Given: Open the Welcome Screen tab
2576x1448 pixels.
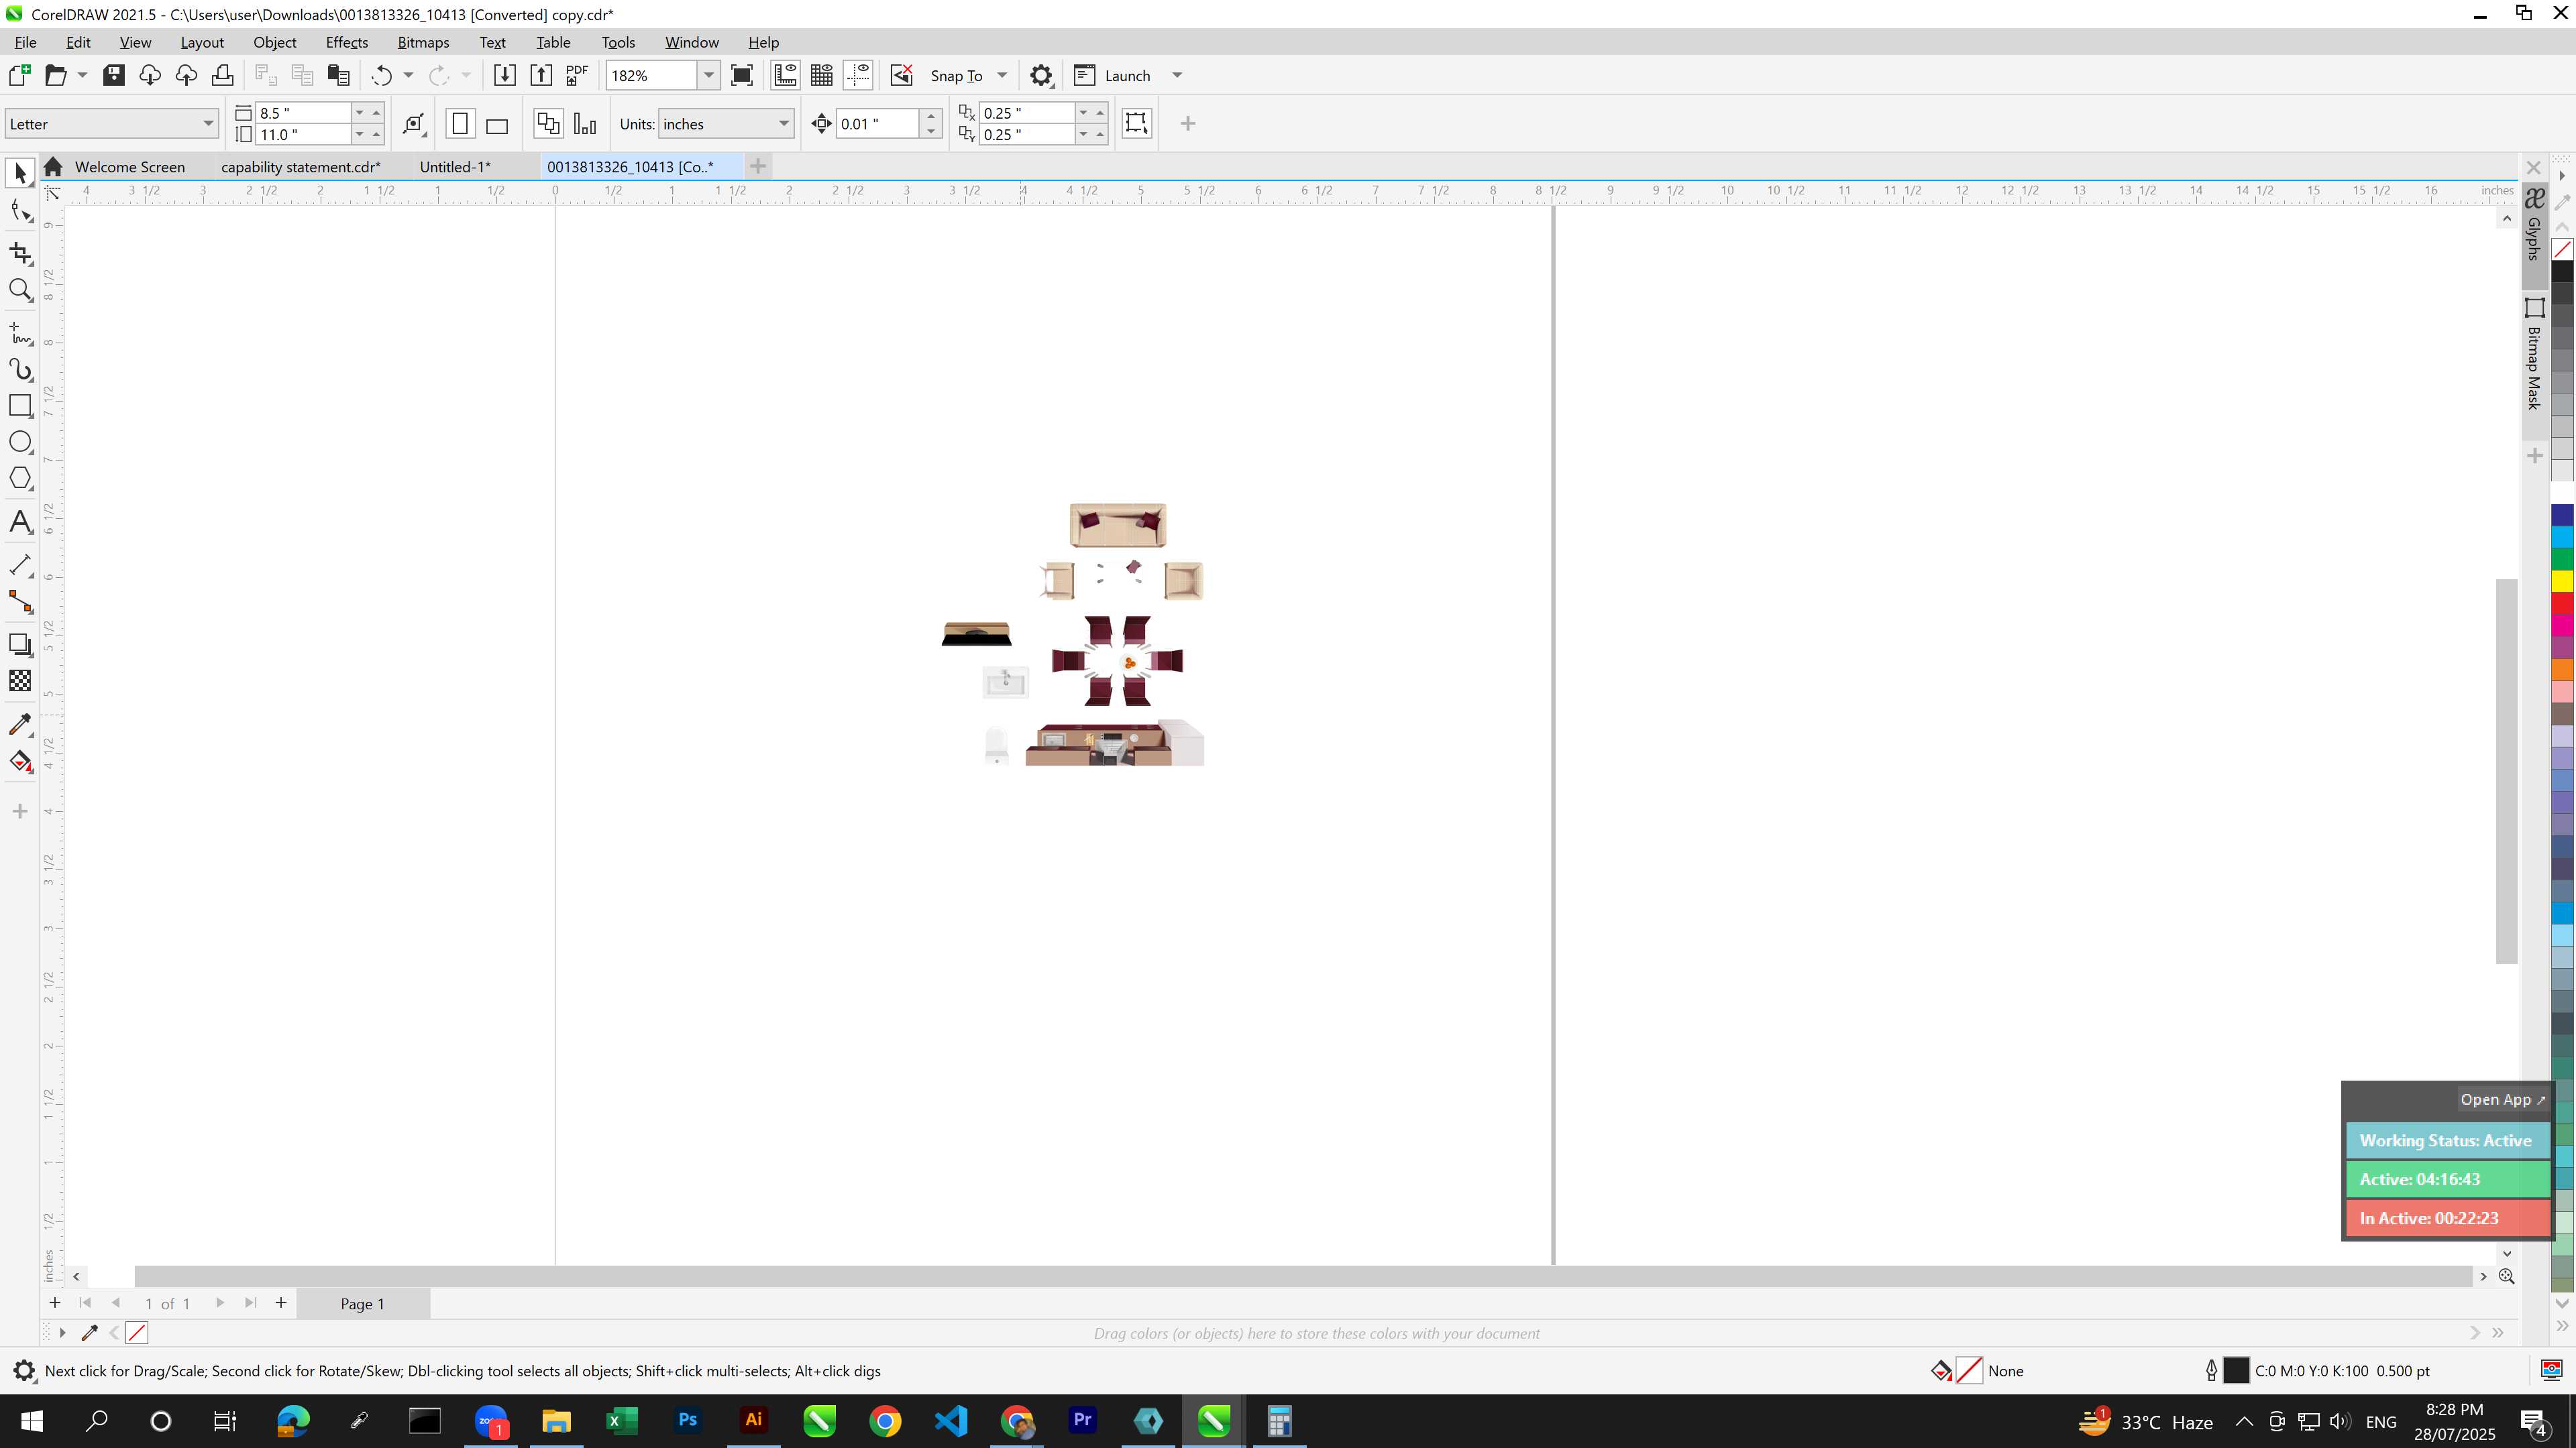Looking at the screenshot, I should [130, 167].
